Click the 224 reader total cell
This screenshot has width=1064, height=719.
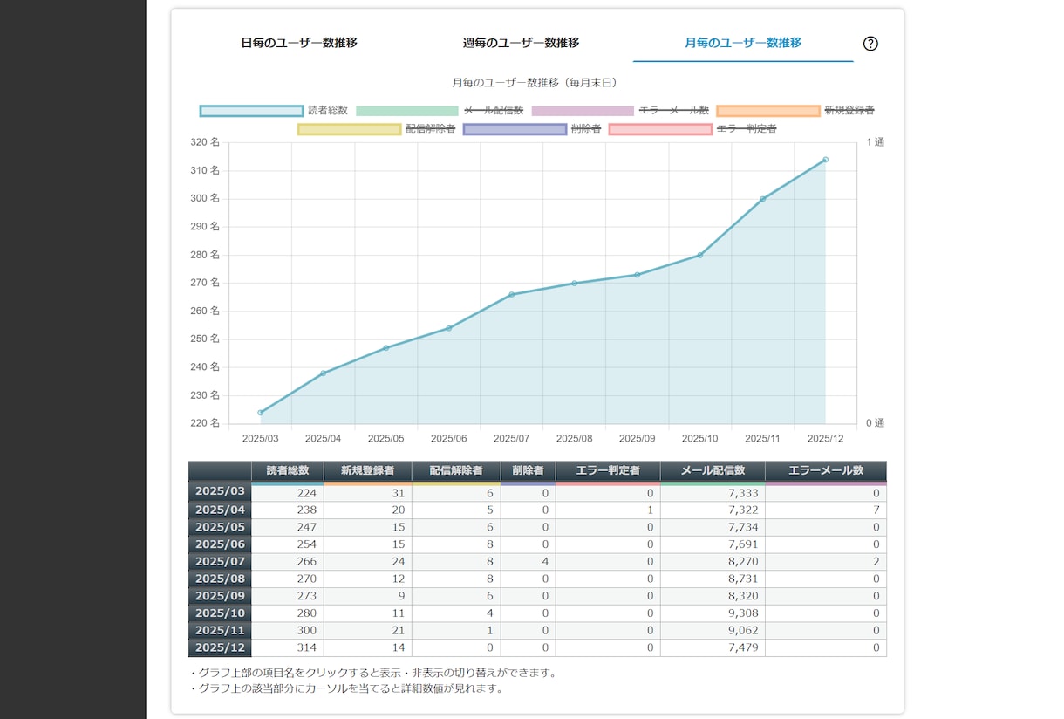288,493
